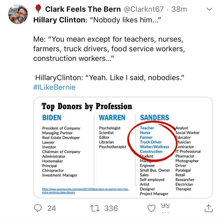This screenshot has height=218, width=221.
Task: Open the #ILikeBernie hashtag
Action: click(x=54, y=87)
